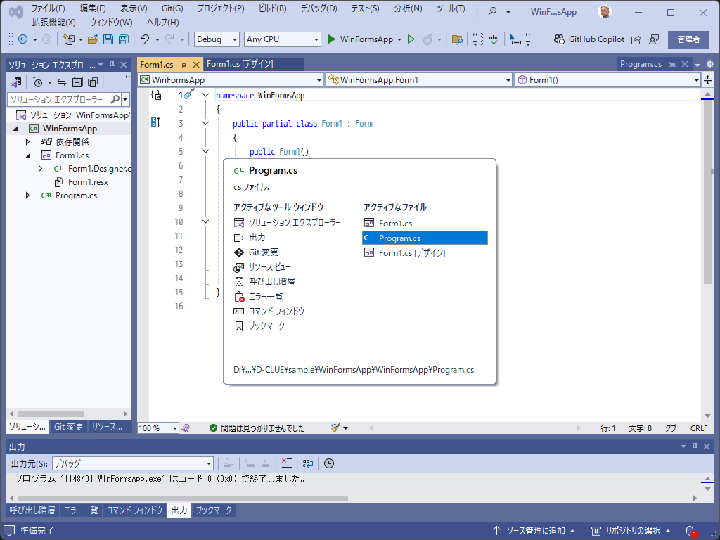Viewport: 720px width, 540px height.
Task: Open the ビルド(B) menu
Action: coord(272,8)
